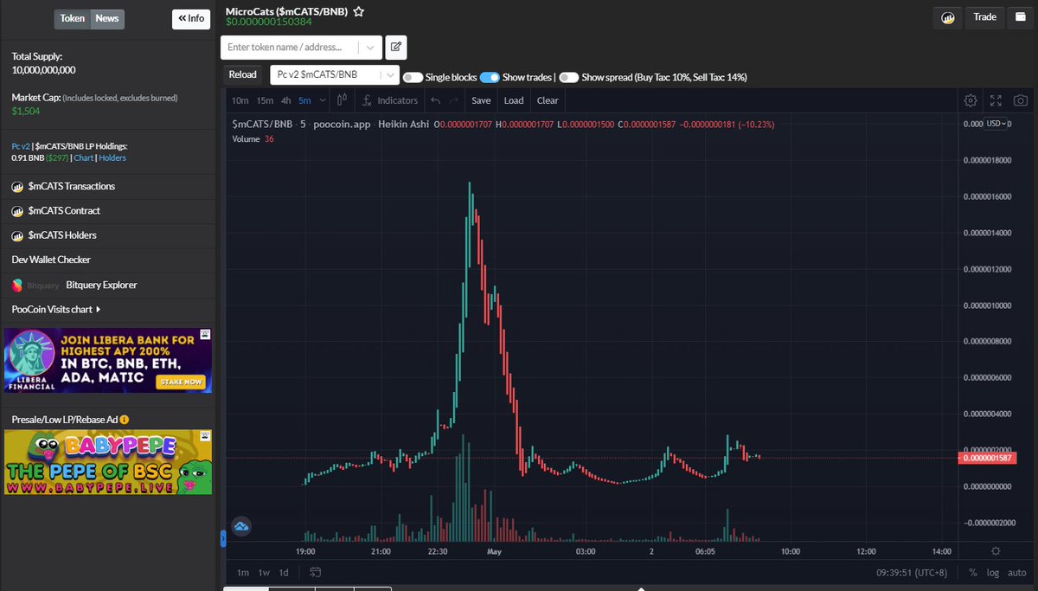Toggle log scale mode
The width and height of the screenshot is (1038, 591).
(x=991, y=572)
